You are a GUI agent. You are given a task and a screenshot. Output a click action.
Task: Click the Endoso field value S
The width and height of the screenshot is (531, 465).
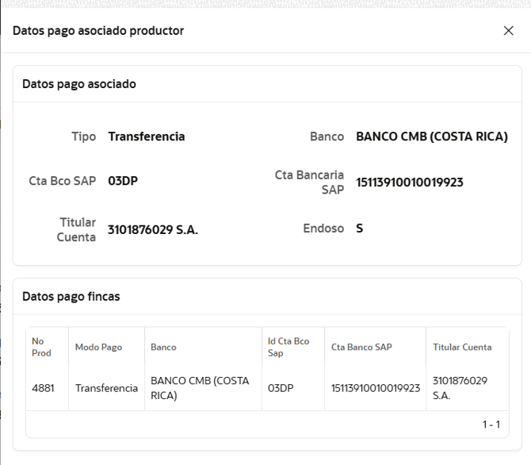pyautogui.click(x=360, y=229)
